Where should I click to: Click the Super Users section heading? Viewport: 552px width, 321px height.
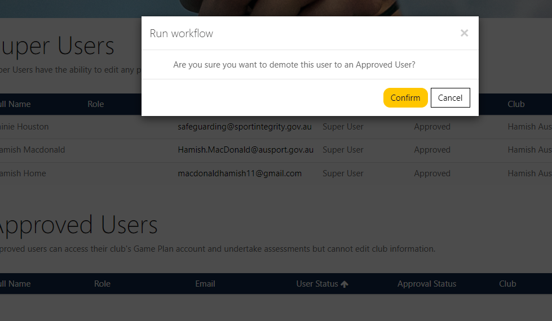point(57,46)
